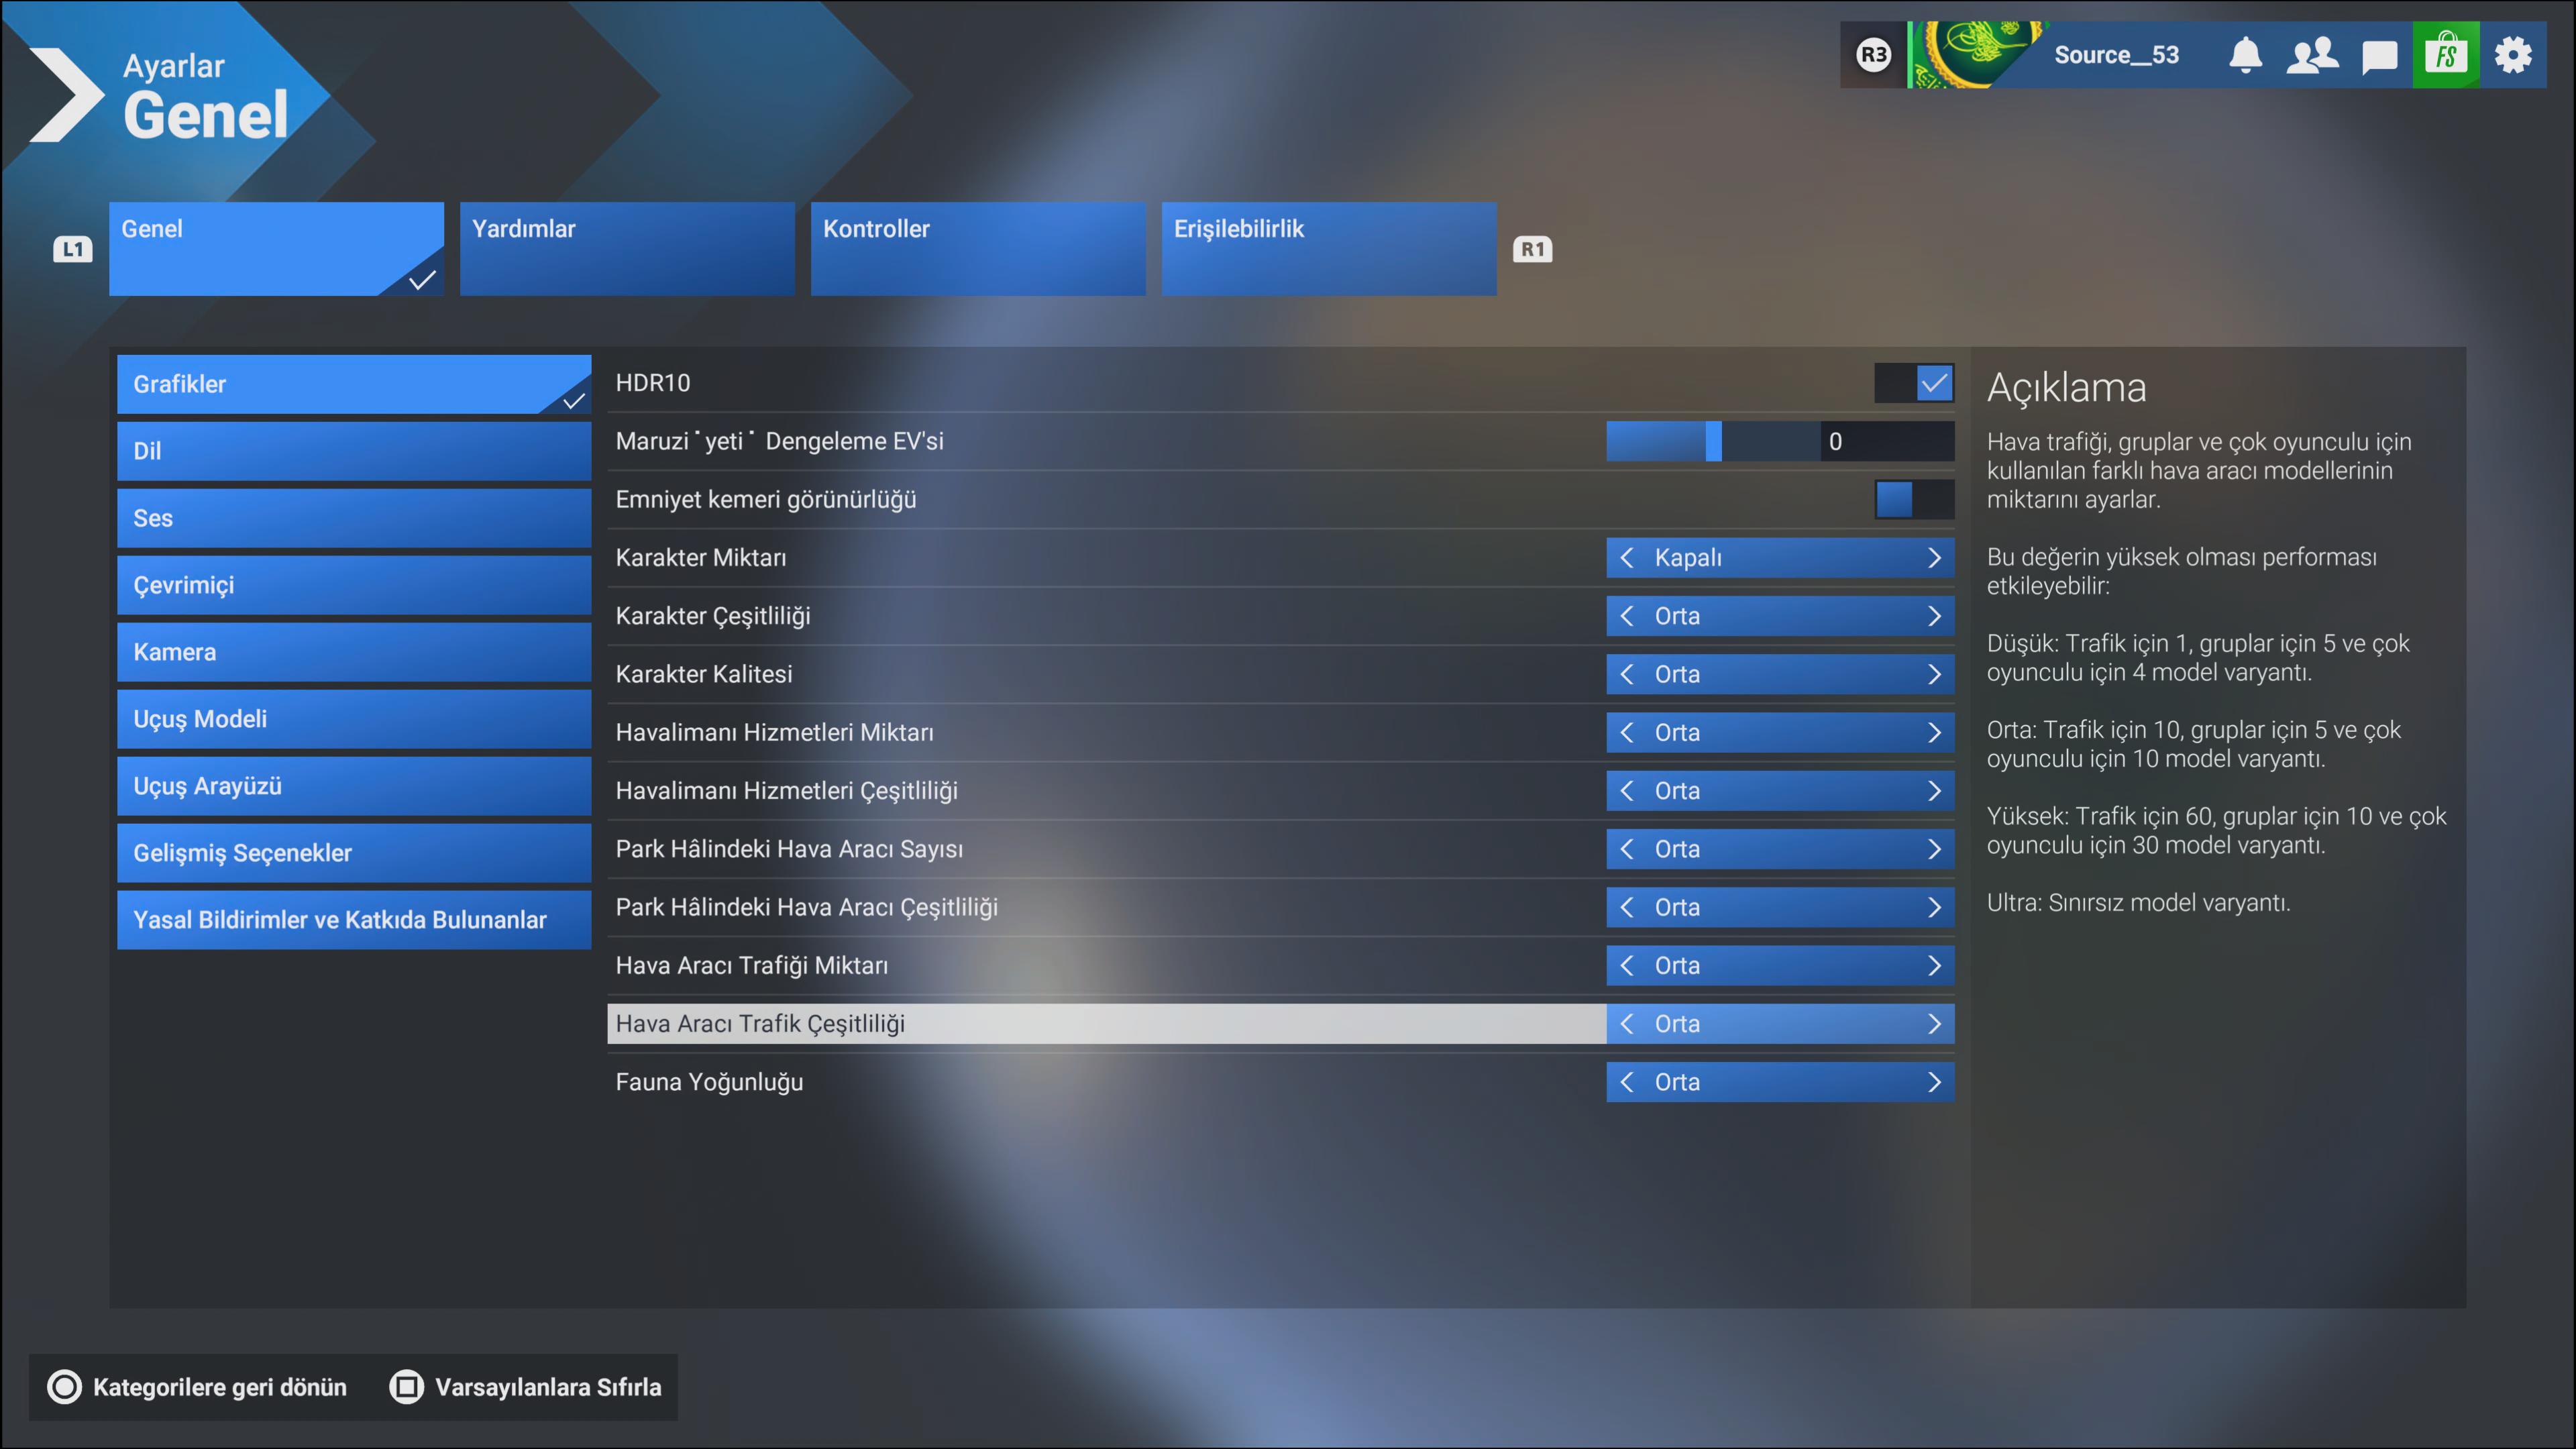Screen dimensions: 2576x1449
Task: Disable the HDR10 checkbox
Action: [x=1933, y=383]
